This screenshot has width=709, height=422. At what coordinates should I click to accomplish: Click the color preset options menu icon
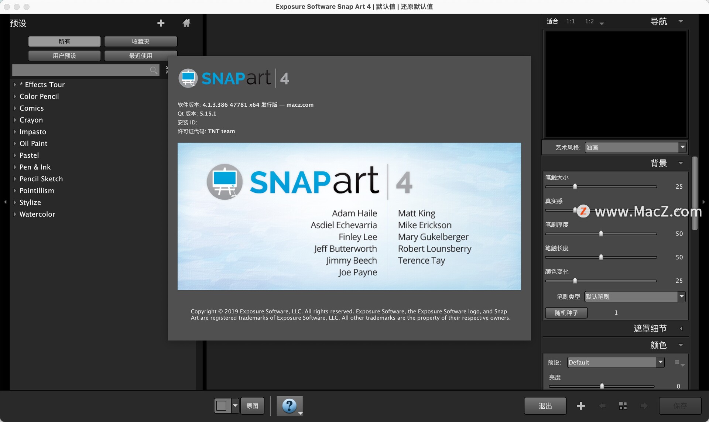[x=679, y=363]
